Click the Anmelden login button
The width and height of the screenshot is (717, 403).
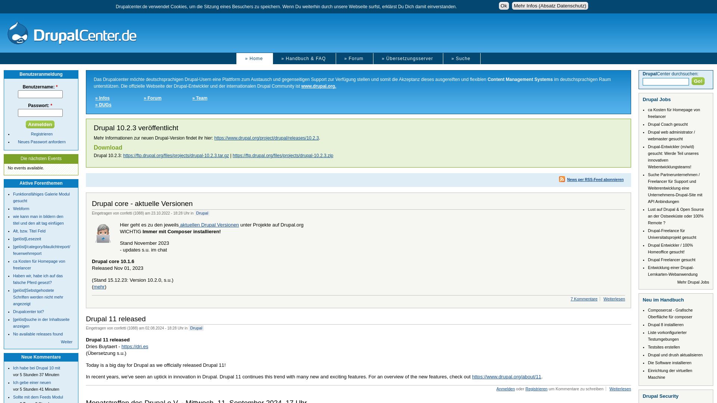click(x=40, y=124)
